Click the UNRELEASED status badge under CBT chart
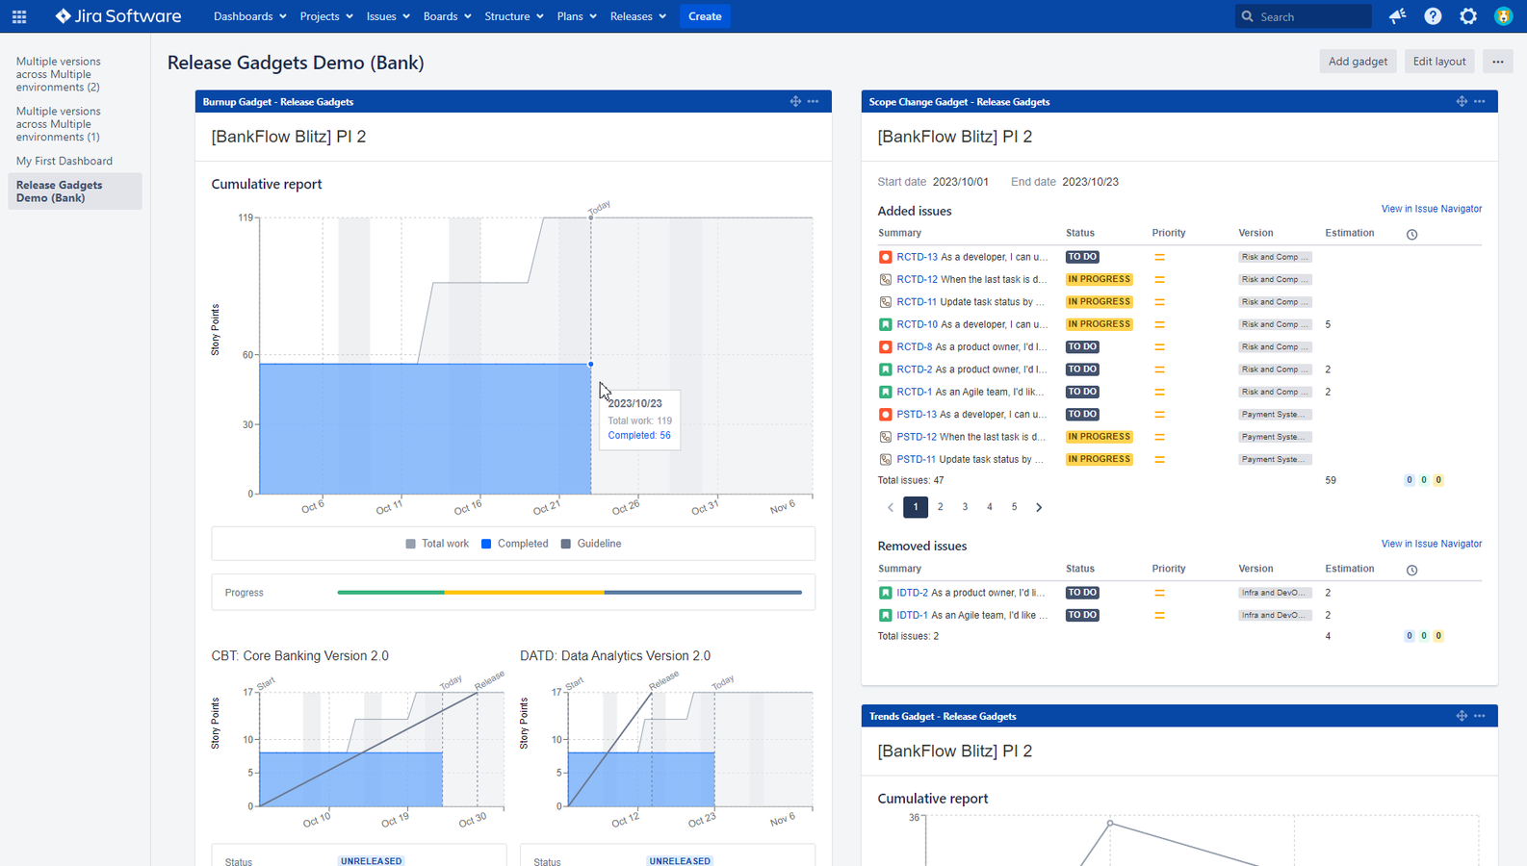The height and width of the screenshot is (866, 1527). coord(372,860)
